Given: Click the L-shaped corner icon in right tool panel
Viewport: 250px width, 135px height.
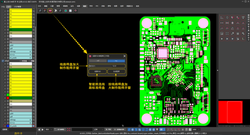Looking at the screenshot, I should (243, 39).
